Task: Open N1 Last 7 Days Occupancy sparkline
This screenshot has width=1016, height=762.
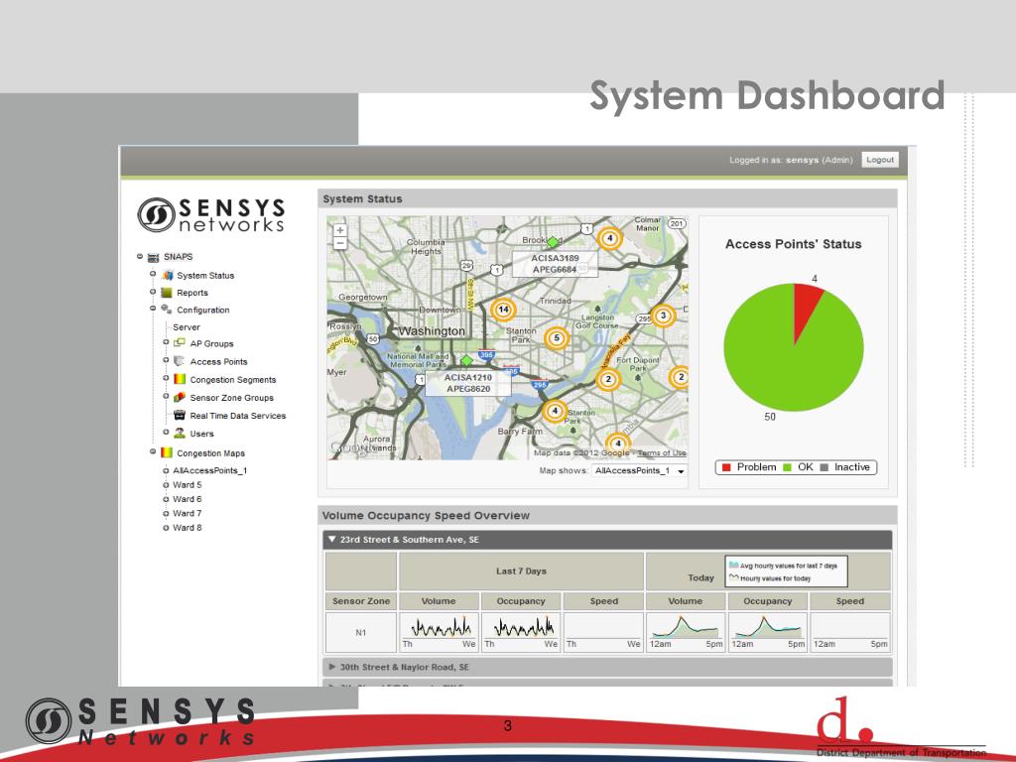Action: (x=521, y=632)
